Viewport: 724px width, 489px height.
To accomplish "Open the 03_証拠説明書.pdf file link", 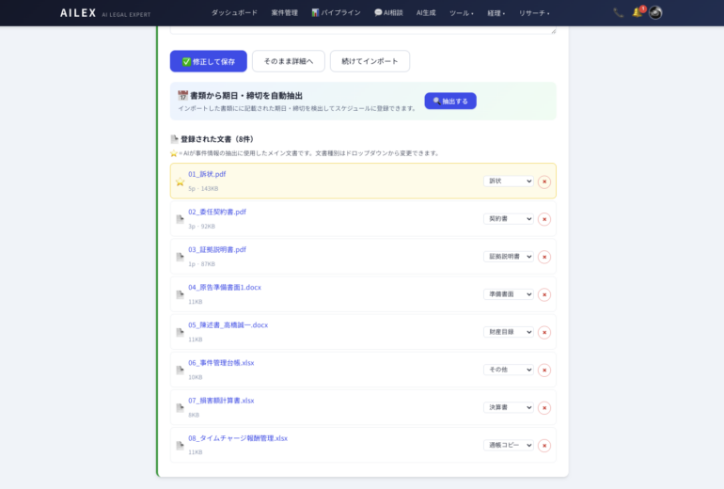I will coord(217,249).
